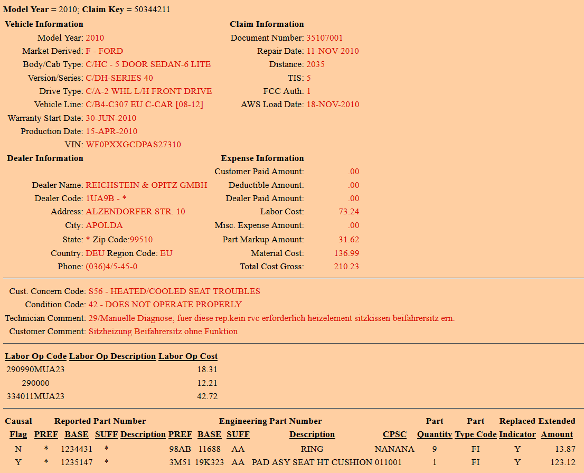Click document number 35107001
The image size is (584, 473).
pos(324,38)
